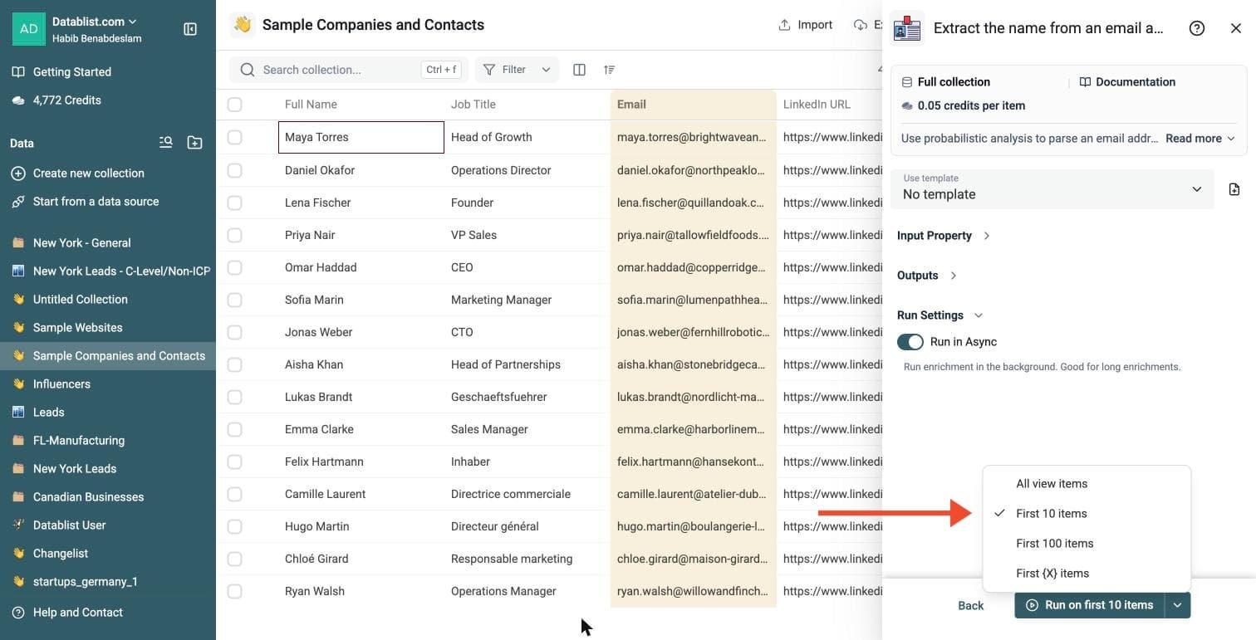
Task: Expand the Input Property section
Action: point(944,236)
